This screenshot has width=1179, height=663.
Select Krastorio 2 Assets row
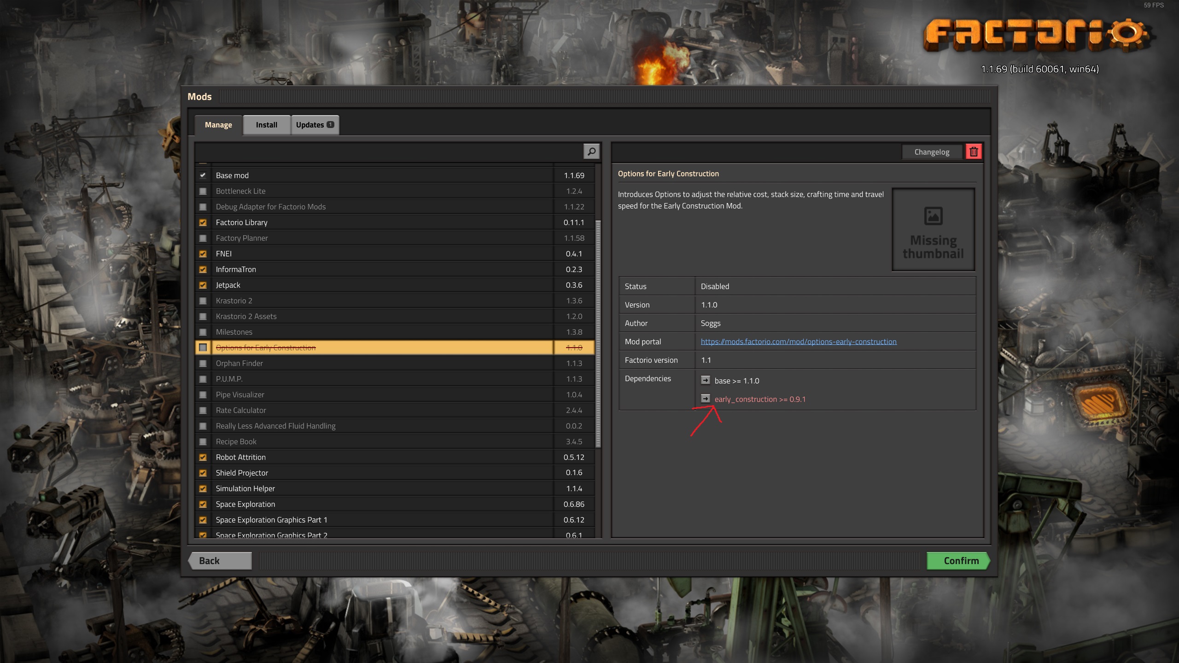[394, 316]
